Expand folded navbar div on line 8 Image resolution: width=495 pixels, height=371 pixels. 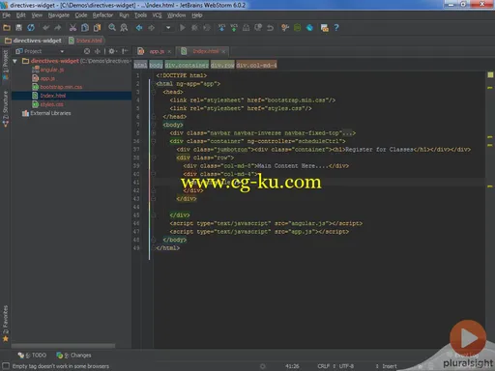tap(154, 133)
